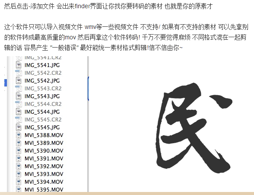Click the IMG_5543.JPG file icon
This screenshot has width=254, height=195.
[x=19, y=96]
